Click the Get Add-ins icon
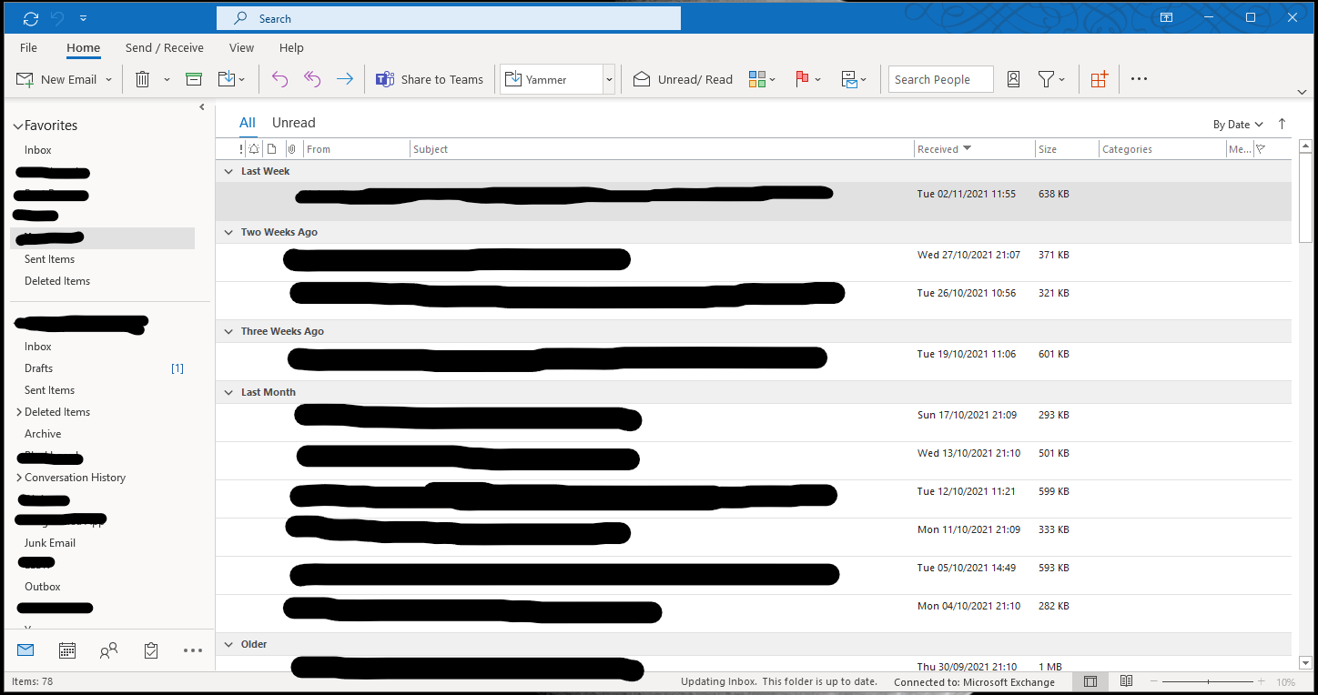Screen dimensions: 1318x695 (1099, 79)
